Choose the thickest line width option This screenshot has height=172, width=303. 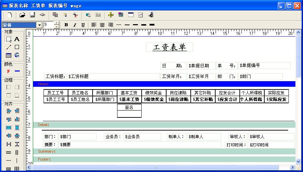(152, 25)
